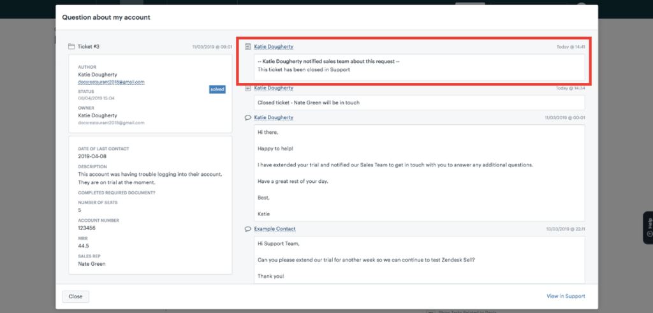
Task: Open the View in Support link
Action: [565, 296]
